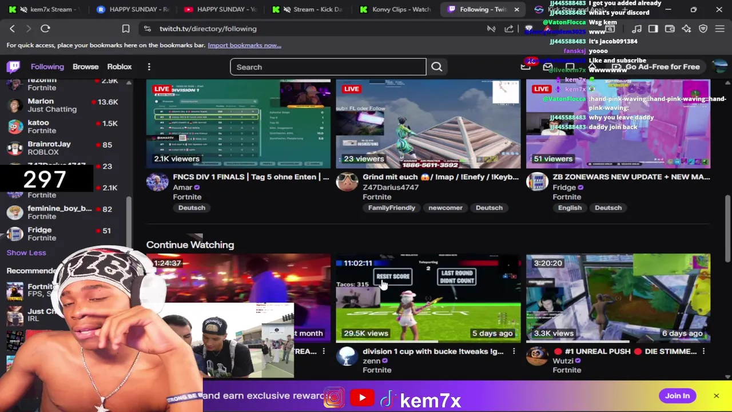Bookmark this page icon

tap(126, 29)
